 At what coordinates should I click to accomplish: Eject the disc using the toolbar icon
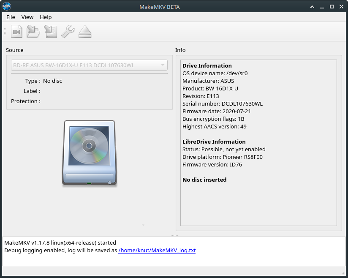point(85,32)
